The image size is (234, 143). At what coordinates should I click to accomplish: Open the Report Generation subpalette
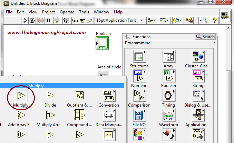(x=198, y=135)
